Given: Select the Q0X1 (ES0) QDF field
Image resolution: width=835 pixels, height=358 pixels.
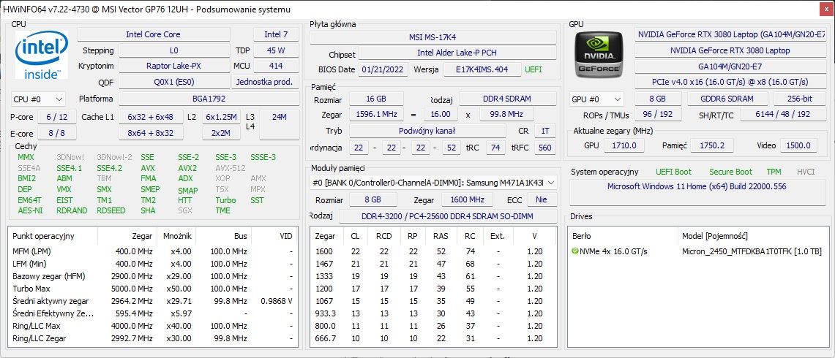Looking at the screenshot, I should [174, 83].
